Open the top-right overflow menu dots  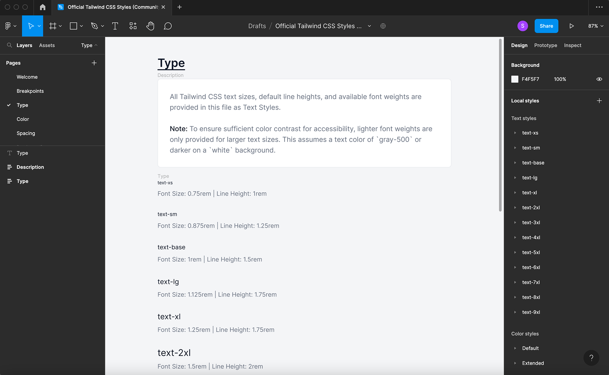point(599,7)
